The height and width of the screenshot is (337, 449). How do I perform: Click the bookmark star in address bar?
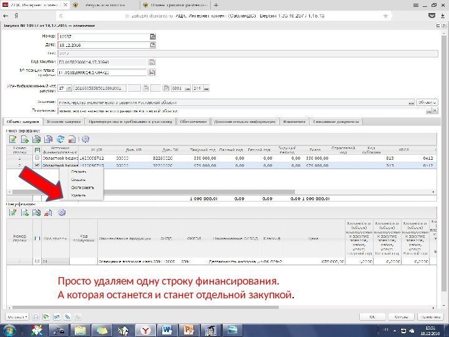click(385, 16)
